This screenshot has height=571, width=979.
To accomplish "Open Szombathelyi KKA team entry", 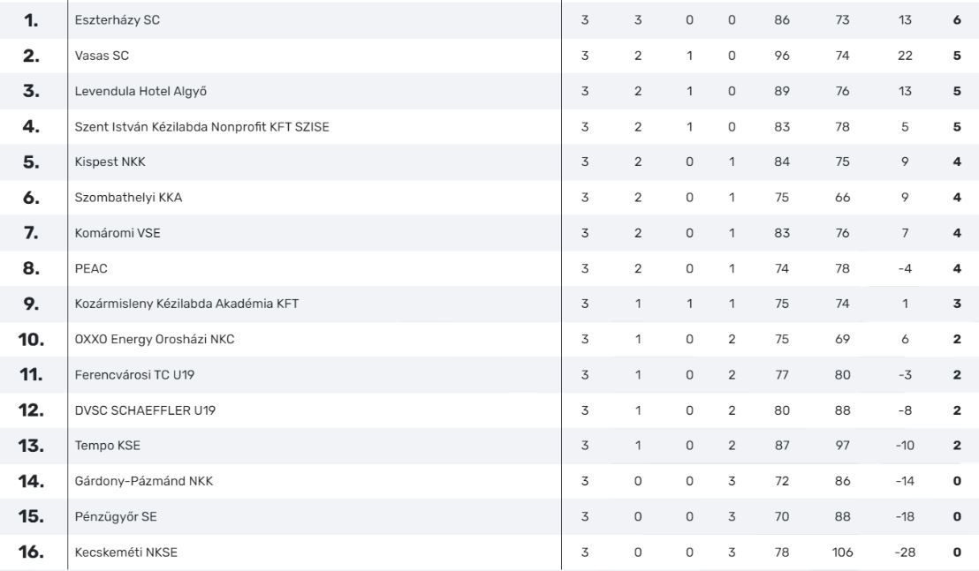I will [x=129, y=198].
